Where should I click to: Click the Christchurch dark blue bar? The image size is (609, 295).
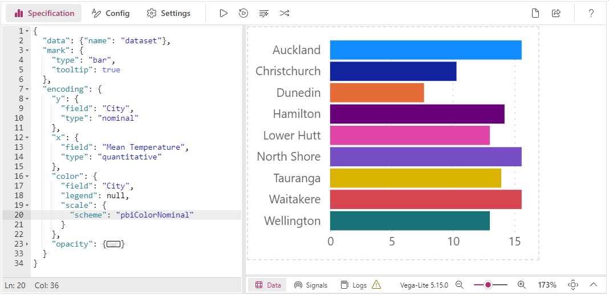pos(393,71)
